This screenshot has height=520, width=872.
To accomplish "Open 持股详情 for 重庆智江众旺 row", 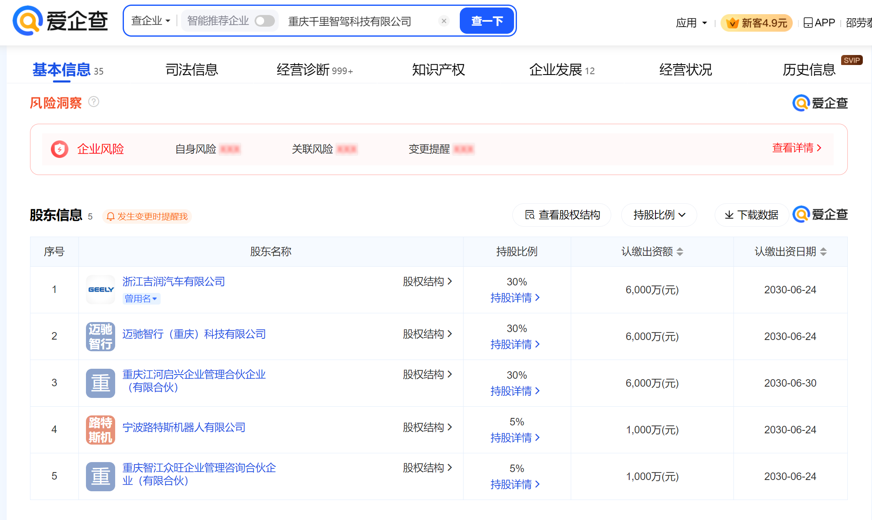I will click(515, 484).
